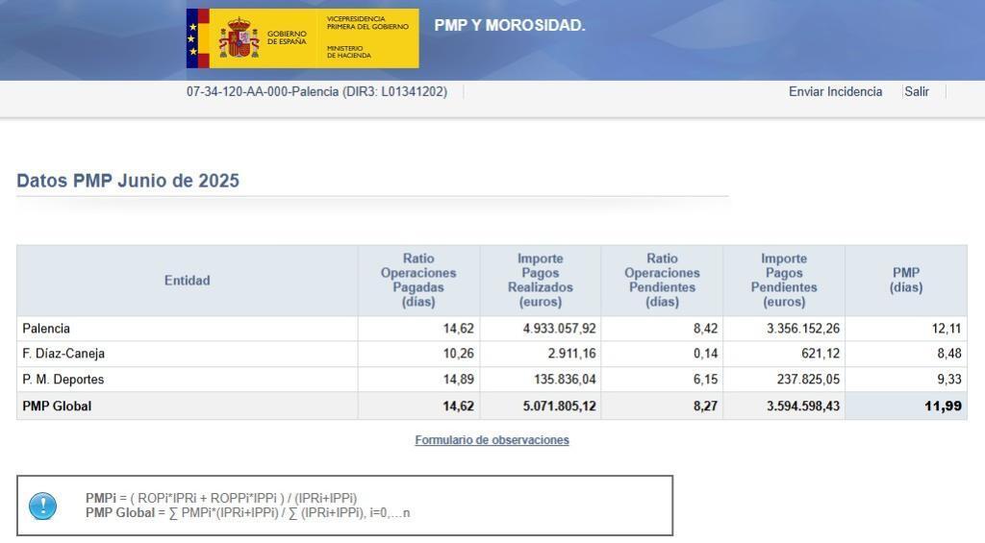This screenshot has height=543, width=985.
Task: Click the Importe Pagos Realizados column header
Action: (540, 281)
